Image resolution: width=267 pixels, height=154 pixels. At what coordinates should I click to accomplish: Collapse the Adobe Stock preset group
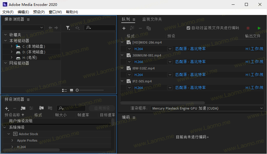tap(9, 134)
